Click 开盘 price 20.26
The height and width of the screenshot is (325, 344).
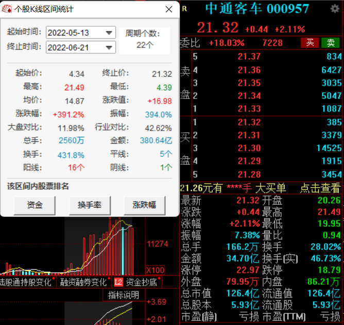tap(329, 200)
